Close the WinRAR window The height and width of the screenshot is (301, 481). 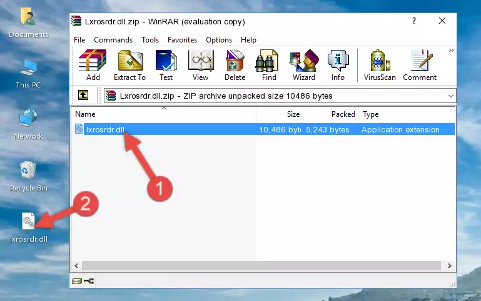click(442, 21)
